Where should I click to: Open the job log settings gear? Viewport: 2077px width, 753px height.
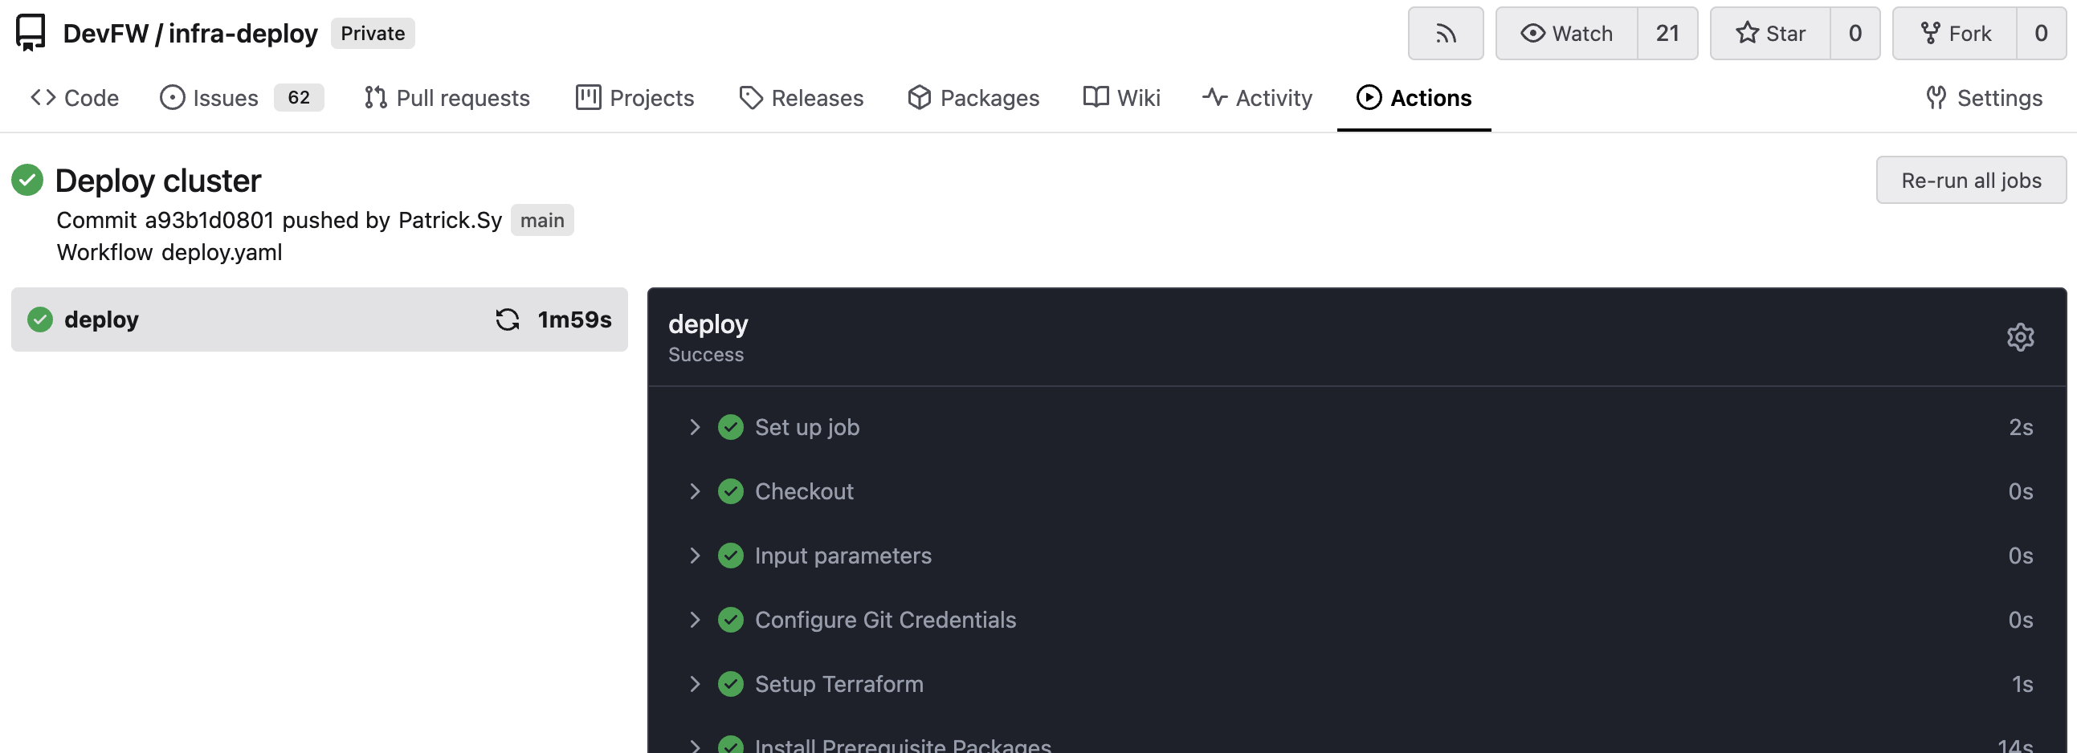[x=2020, y=337]
